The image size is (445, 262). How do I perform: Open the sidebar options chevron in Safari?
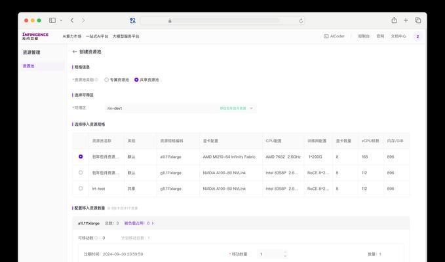point(61,20)
